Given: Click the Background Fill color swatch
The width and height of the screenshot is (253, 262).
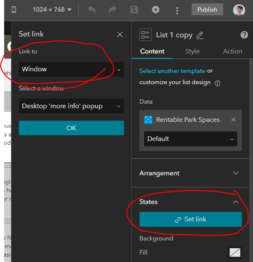Looking at the screenshot, I should click(x=235, y=252).
